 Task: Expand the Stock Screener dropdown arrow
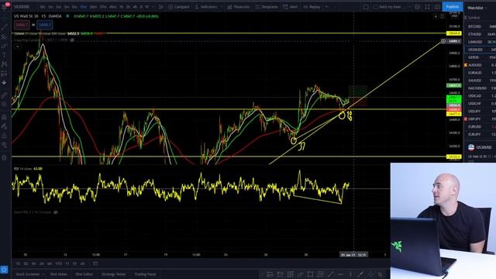[x=43, y=274]
